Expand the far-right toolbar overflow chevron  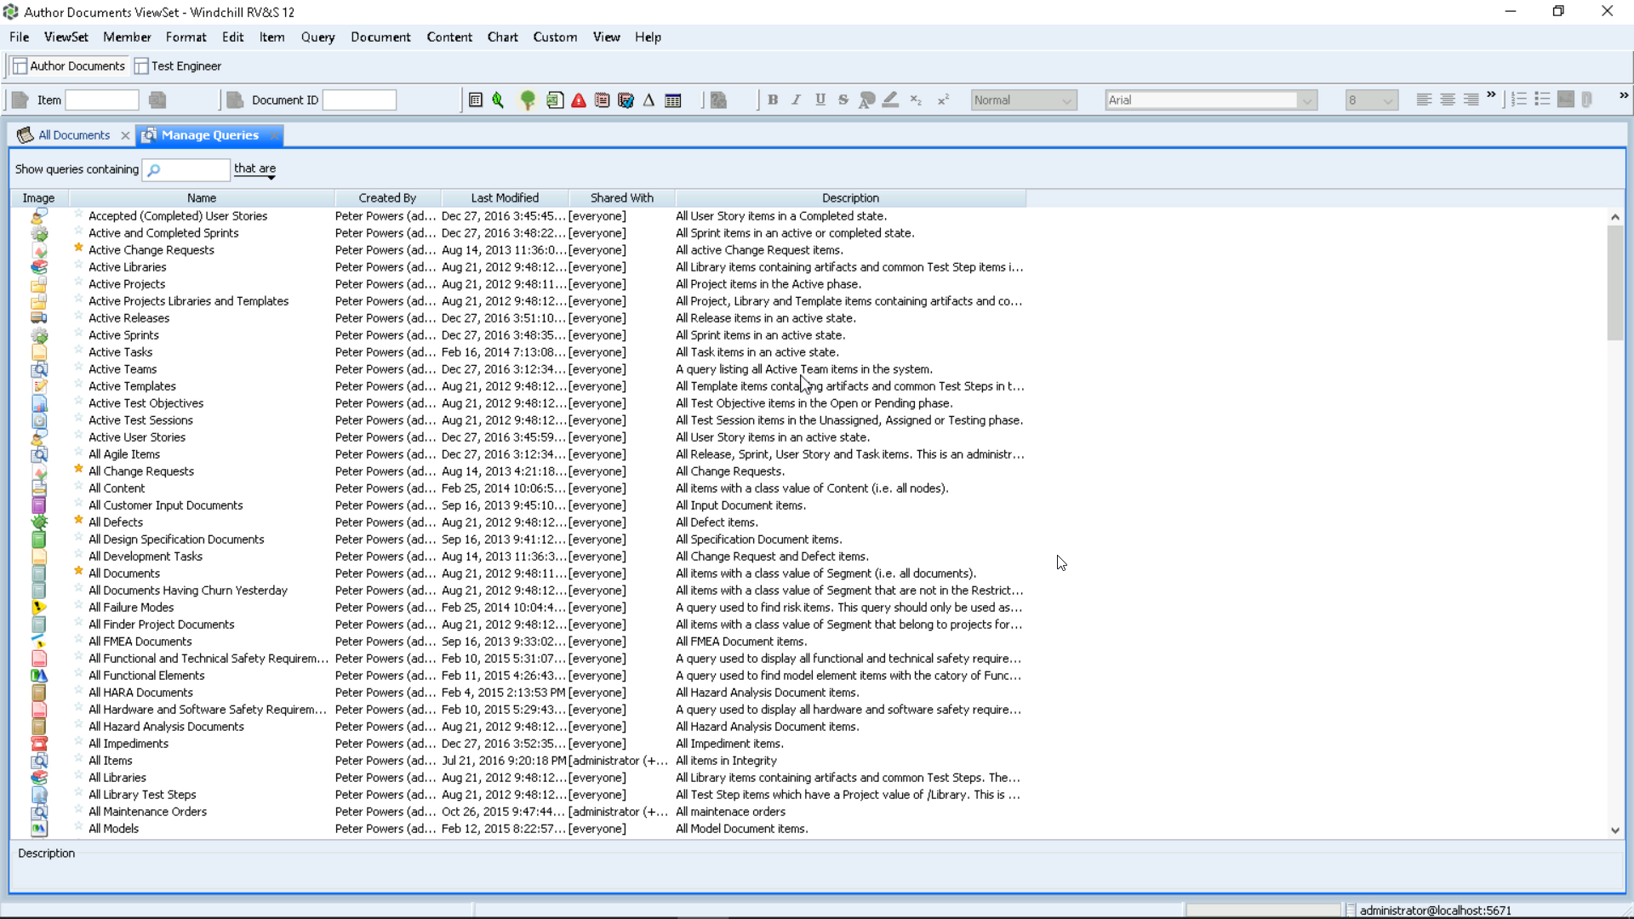point(1624,95)
